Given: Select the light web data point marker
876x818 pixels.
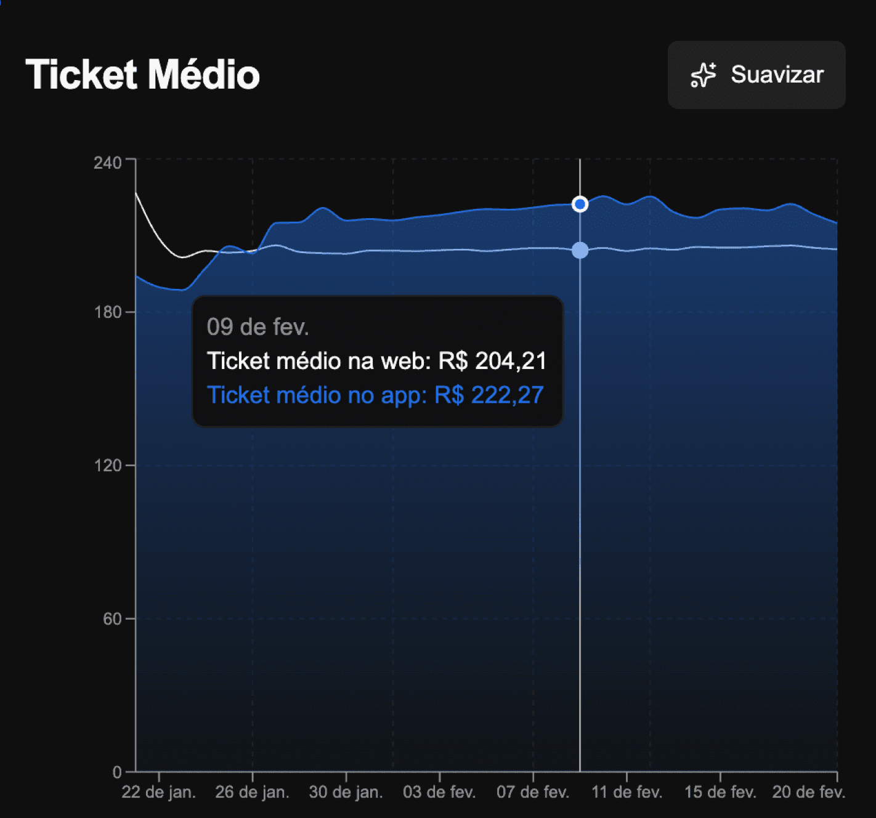Looking at the screenshot, I should pos(579,249).
